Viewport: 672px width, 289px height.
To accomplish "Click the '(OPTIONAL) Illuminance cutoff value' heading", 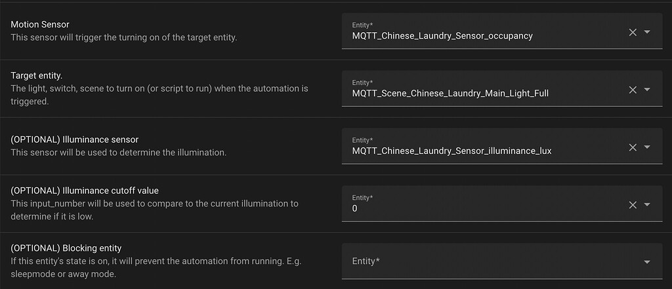I will (85, 191).
